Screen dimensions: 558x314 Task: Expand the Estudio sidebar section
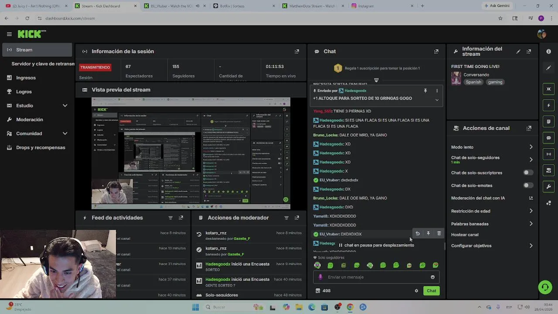coord(65,106)
